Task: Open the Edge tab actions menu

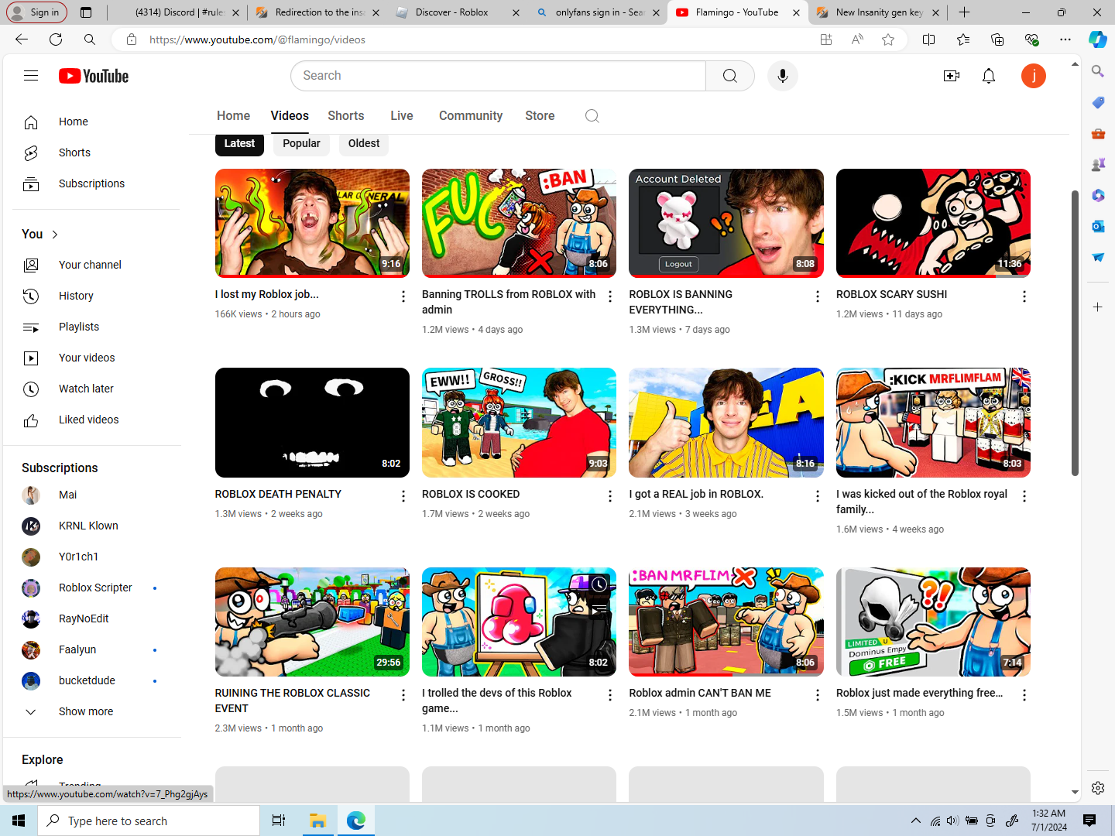Action: [86, 12]
